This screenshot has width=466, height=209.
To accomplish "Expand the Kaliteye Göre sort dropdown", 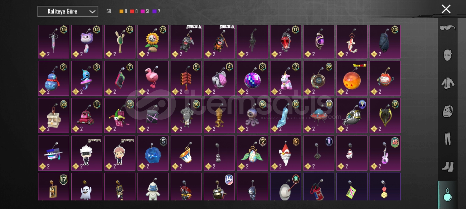I will (x=68, y=11).
